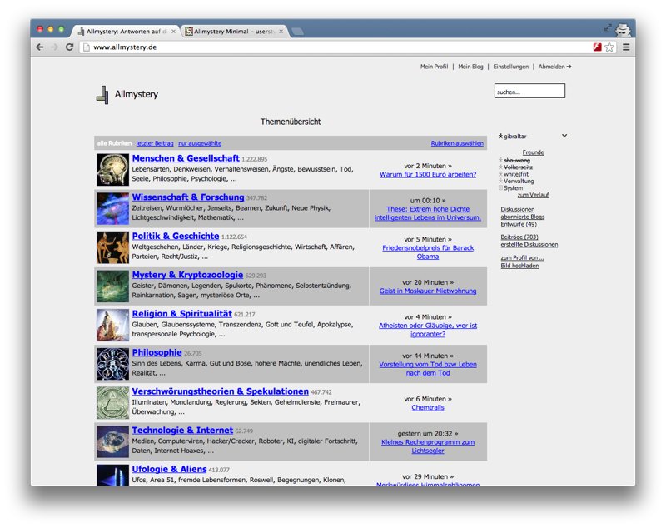Open thread Friedensnobelpreis für Barack Obama
The height and width of the screenshot is (528, 666).
click(x=428, y=252)
